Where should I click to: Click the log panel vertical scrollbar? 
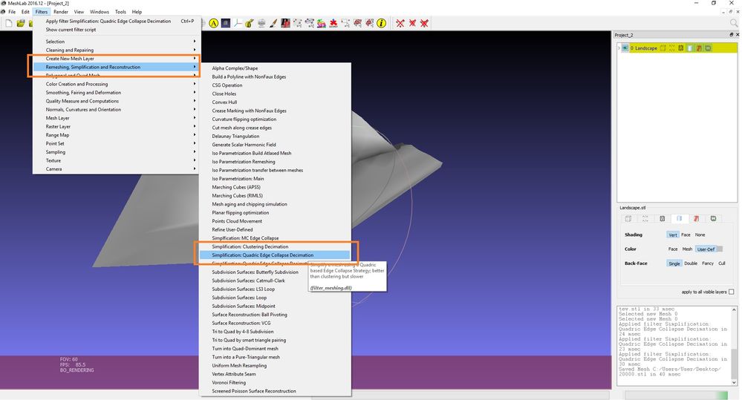734,346
